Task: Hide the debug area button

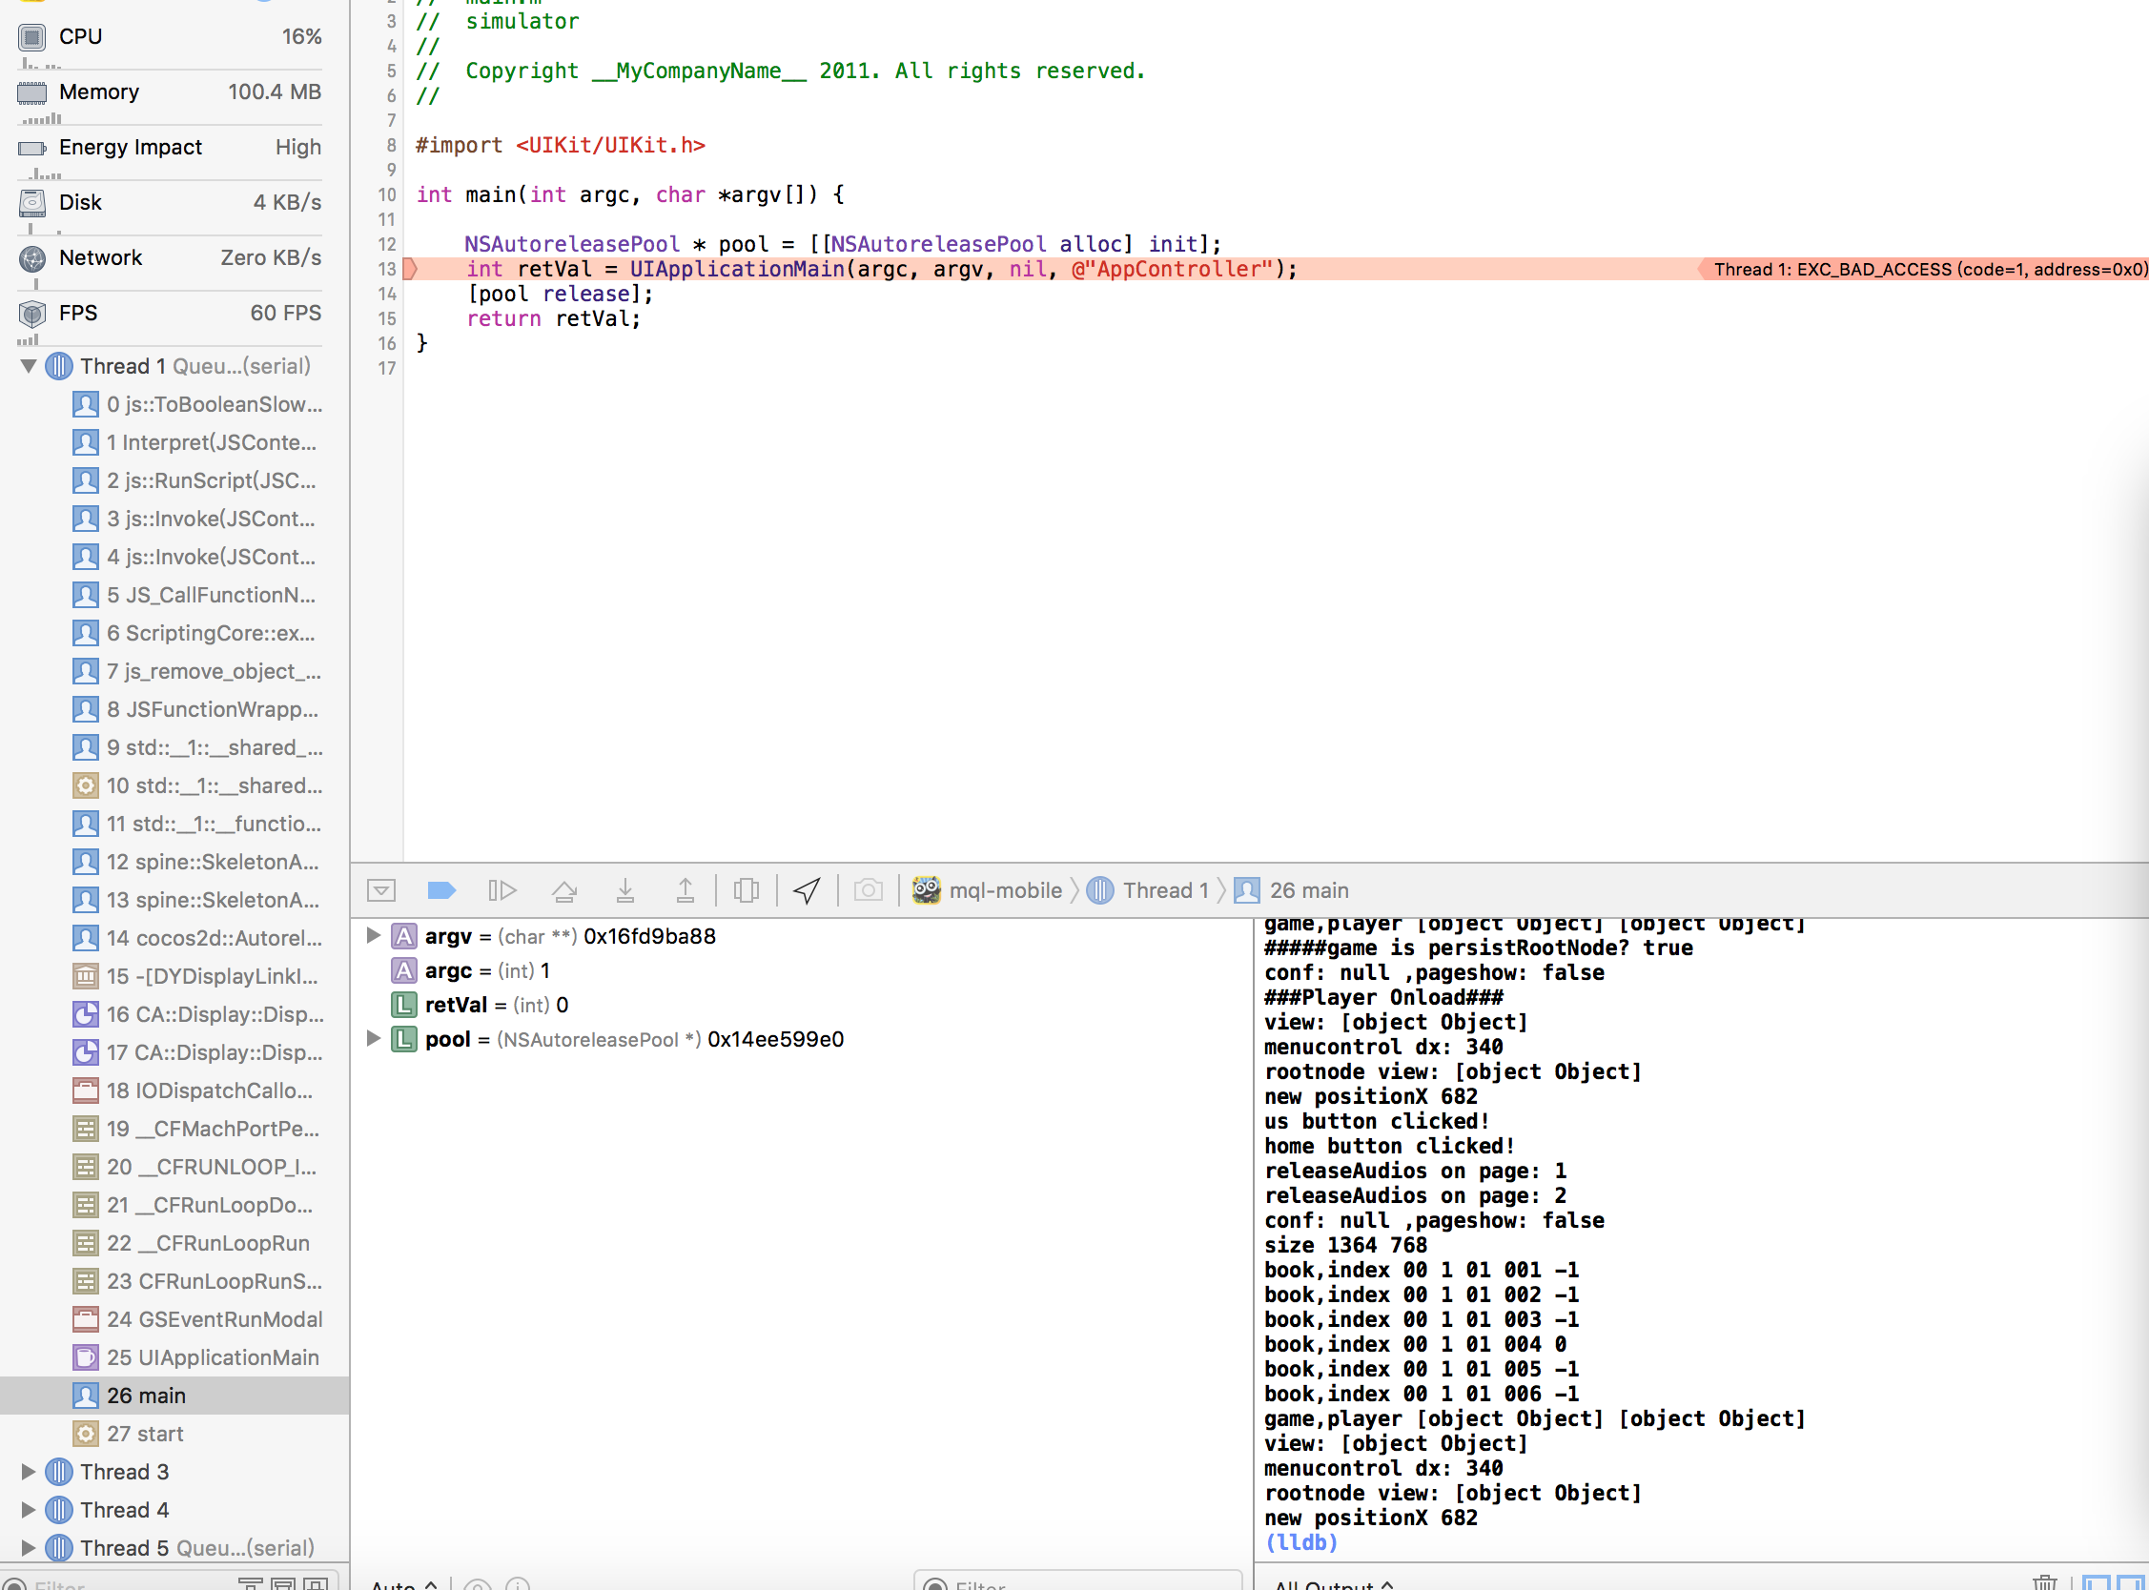Action: click(x=381, y=890)
